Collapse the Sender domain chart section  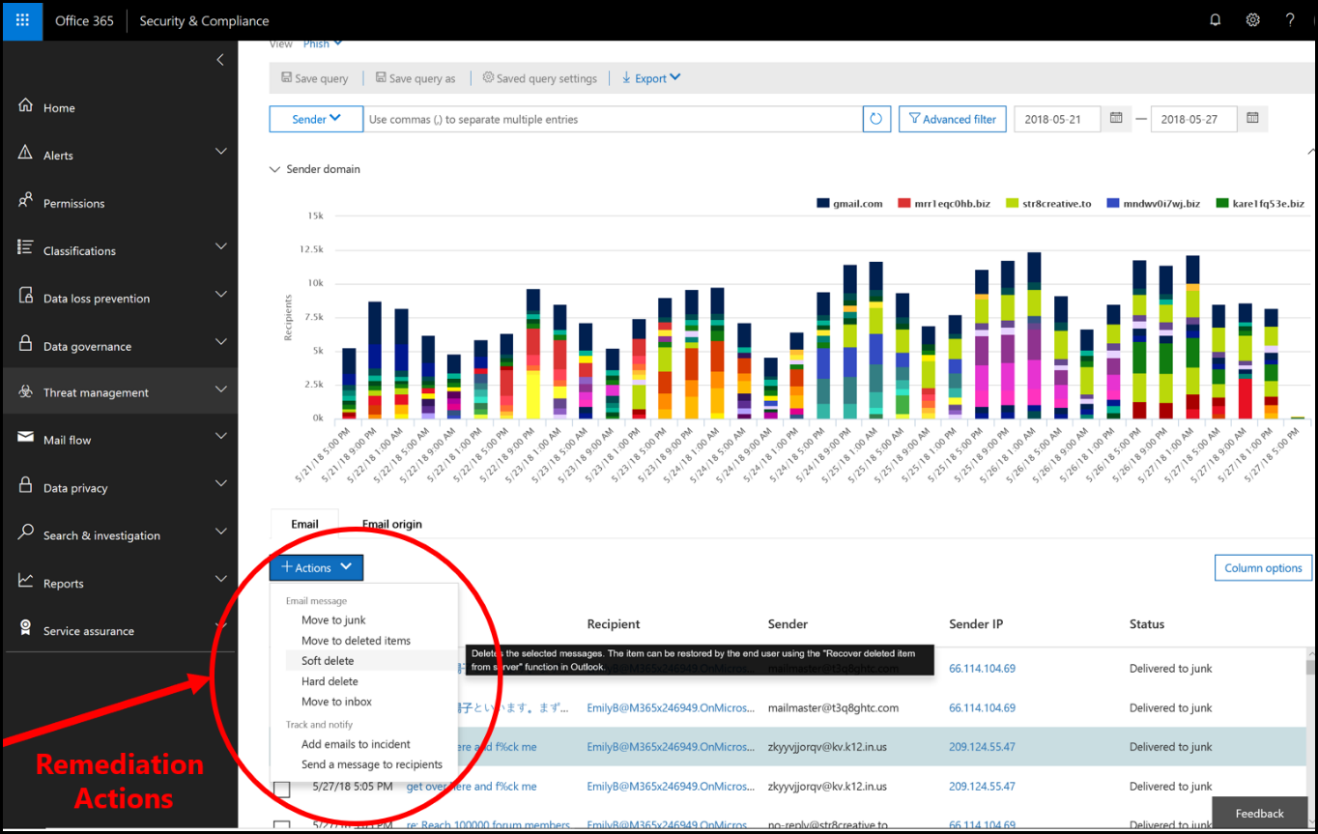click(274, 168)
